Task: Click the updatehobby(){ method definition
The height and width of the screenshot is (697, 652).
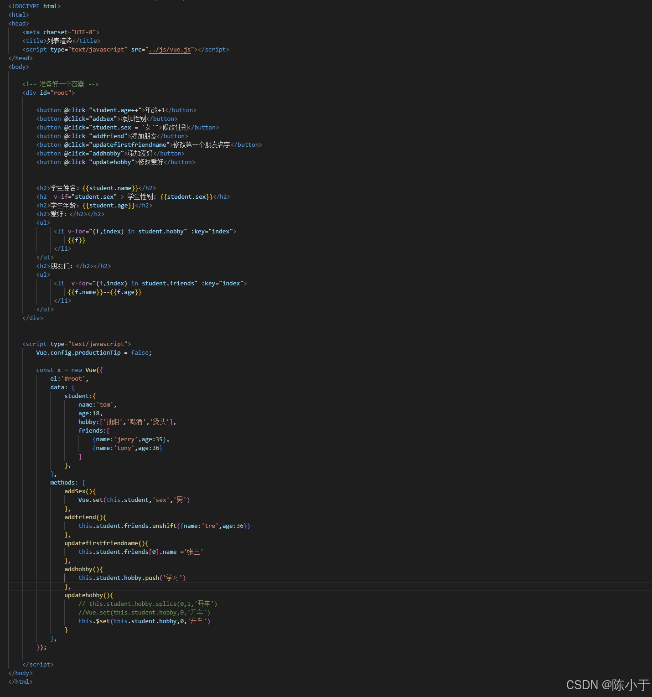Action: click(x=89, y=595)
